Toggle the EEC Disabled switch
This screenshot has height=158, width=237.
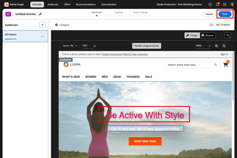coord(212,25)
